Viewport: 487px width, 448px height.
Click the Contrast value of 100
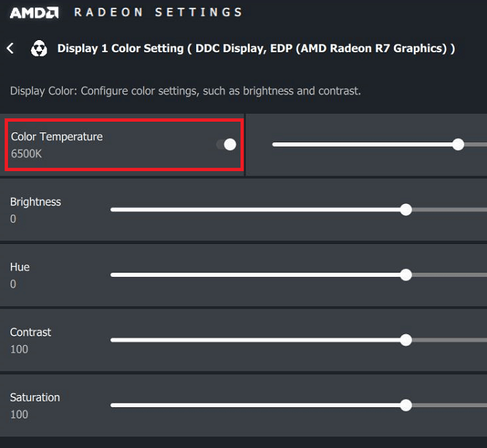pyautogui.click(x=19, y=349)
